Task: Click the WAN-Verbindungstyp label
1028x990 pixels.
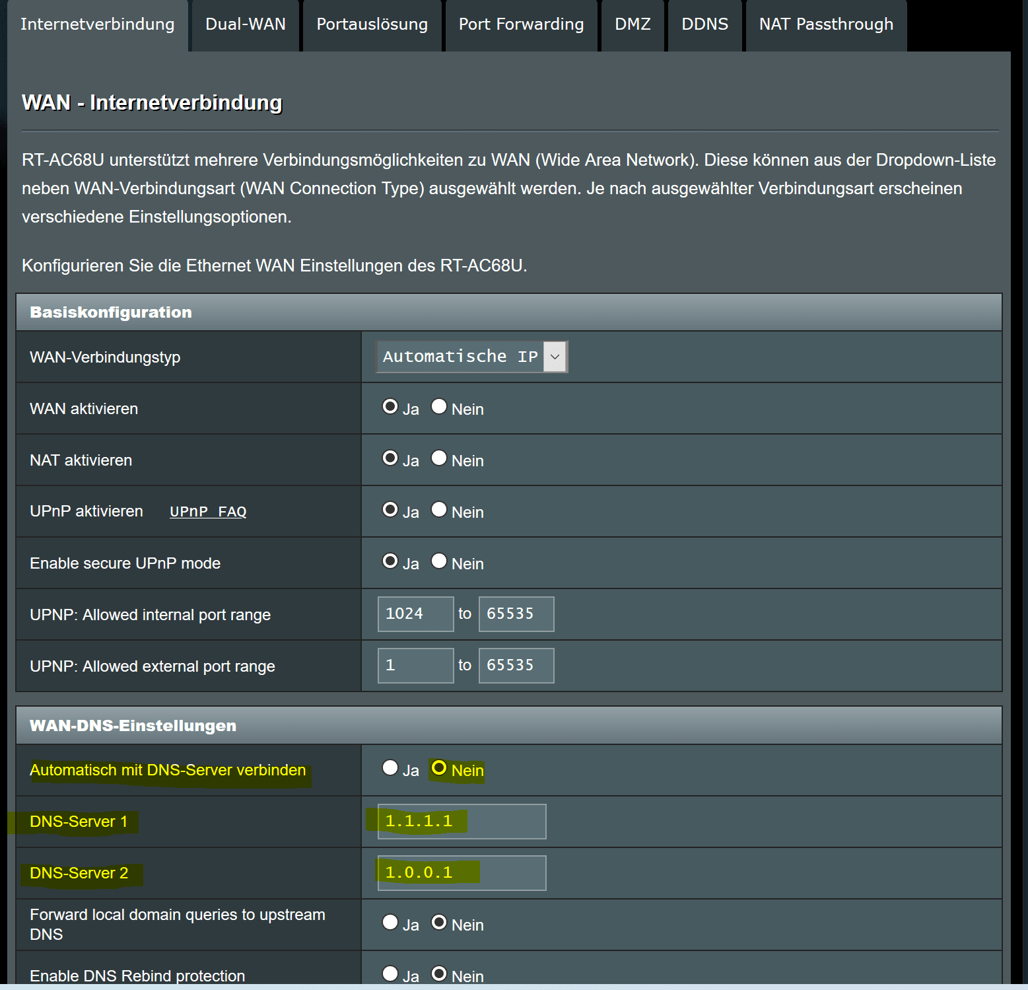Action: (105, 357)
